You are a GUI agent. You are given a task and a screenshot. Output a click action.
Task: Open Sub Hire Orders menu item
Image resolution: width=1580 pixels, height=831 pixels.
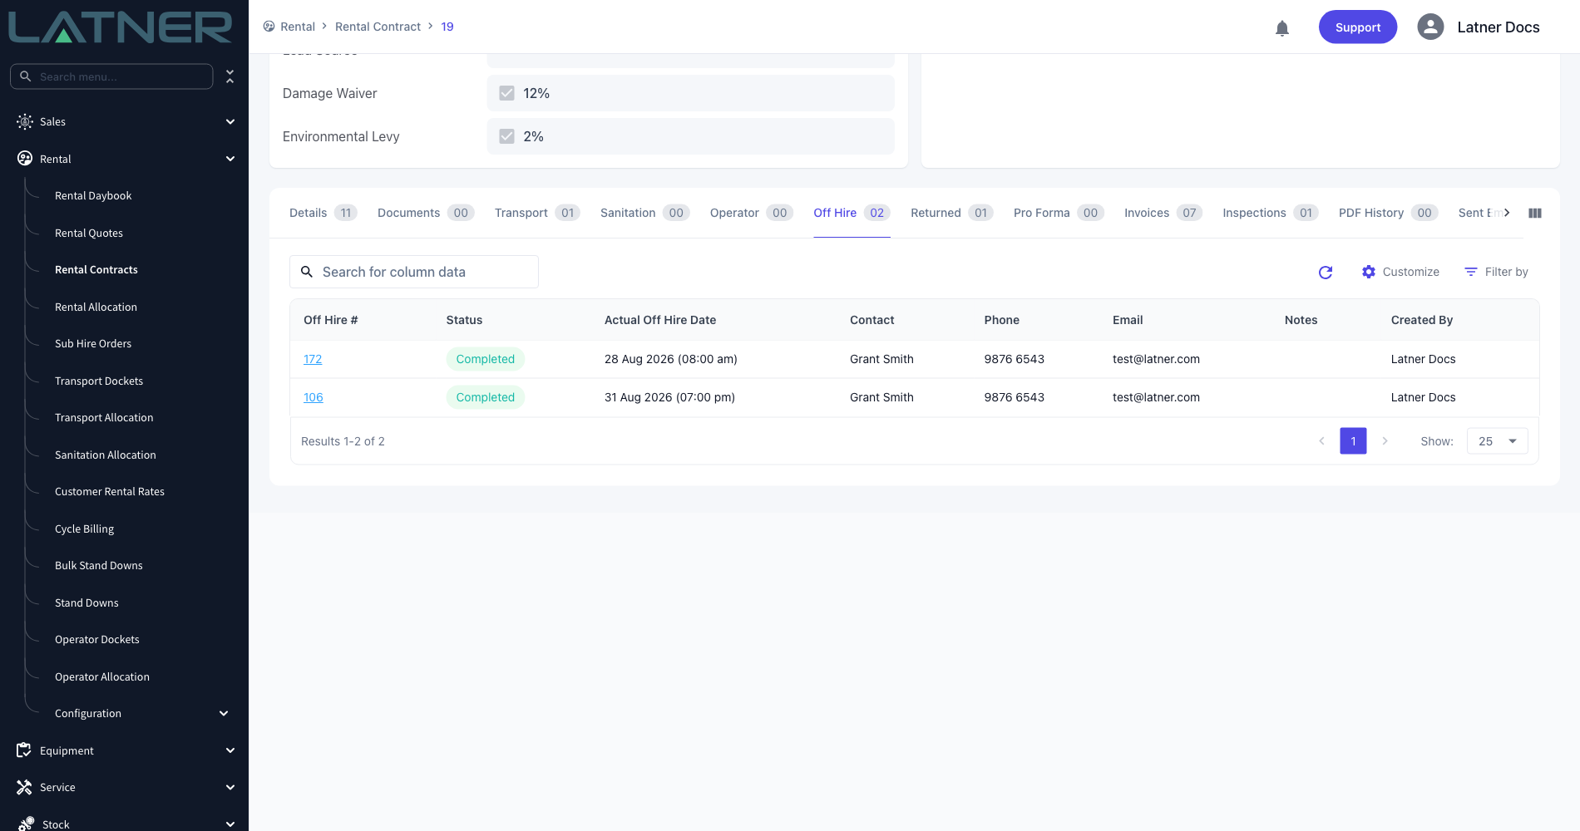click(x=93, y=343)
